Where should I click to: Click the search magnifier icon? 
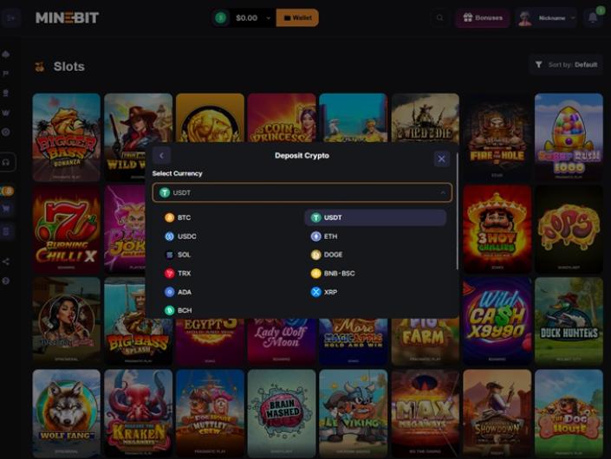click(440, 17)
